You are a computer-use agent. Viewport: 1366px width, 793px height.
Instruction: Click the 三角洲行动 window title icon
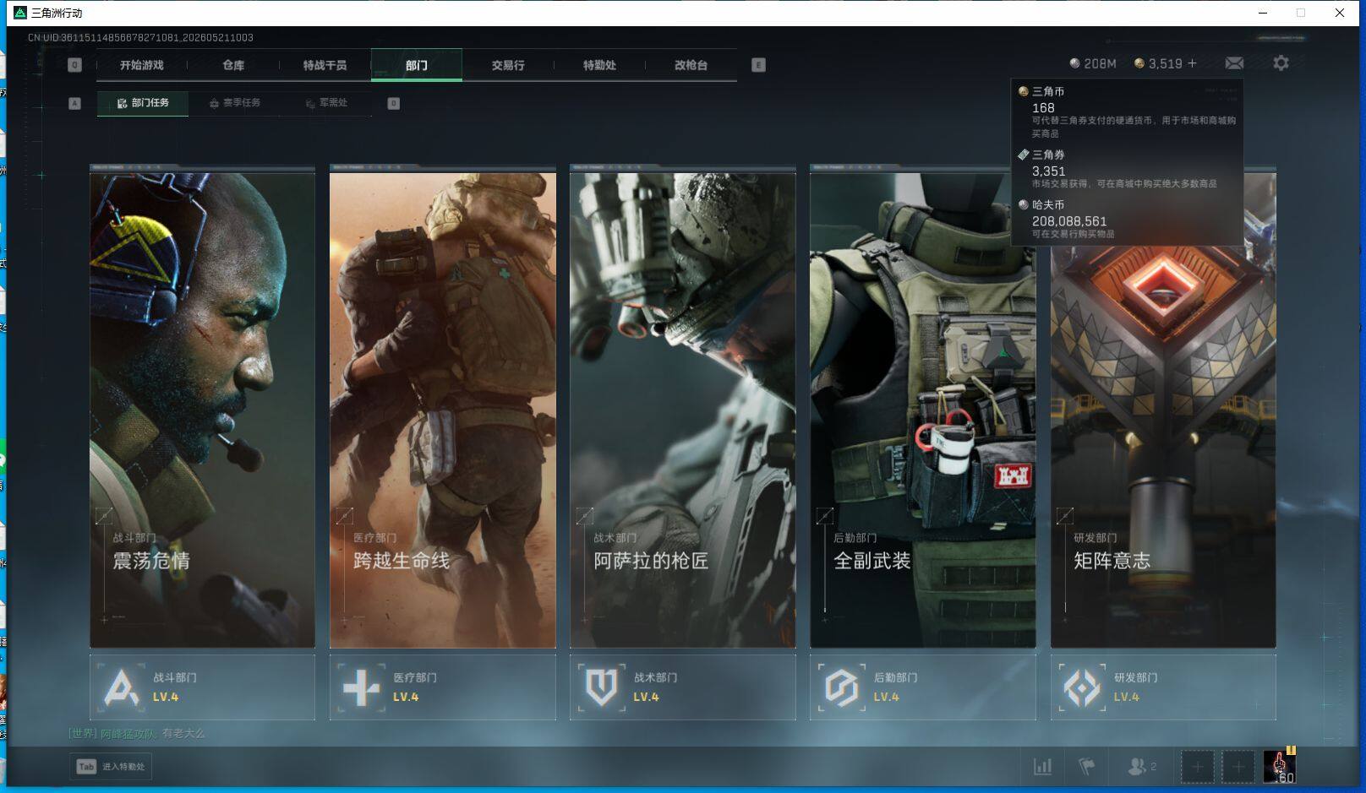20,13
